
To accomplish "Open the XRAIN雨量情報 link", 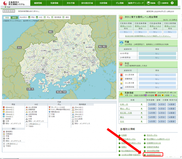I will (153, 151).
